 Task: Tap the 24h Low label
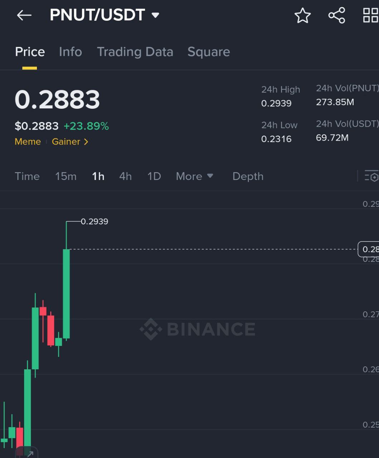point(279,125)
